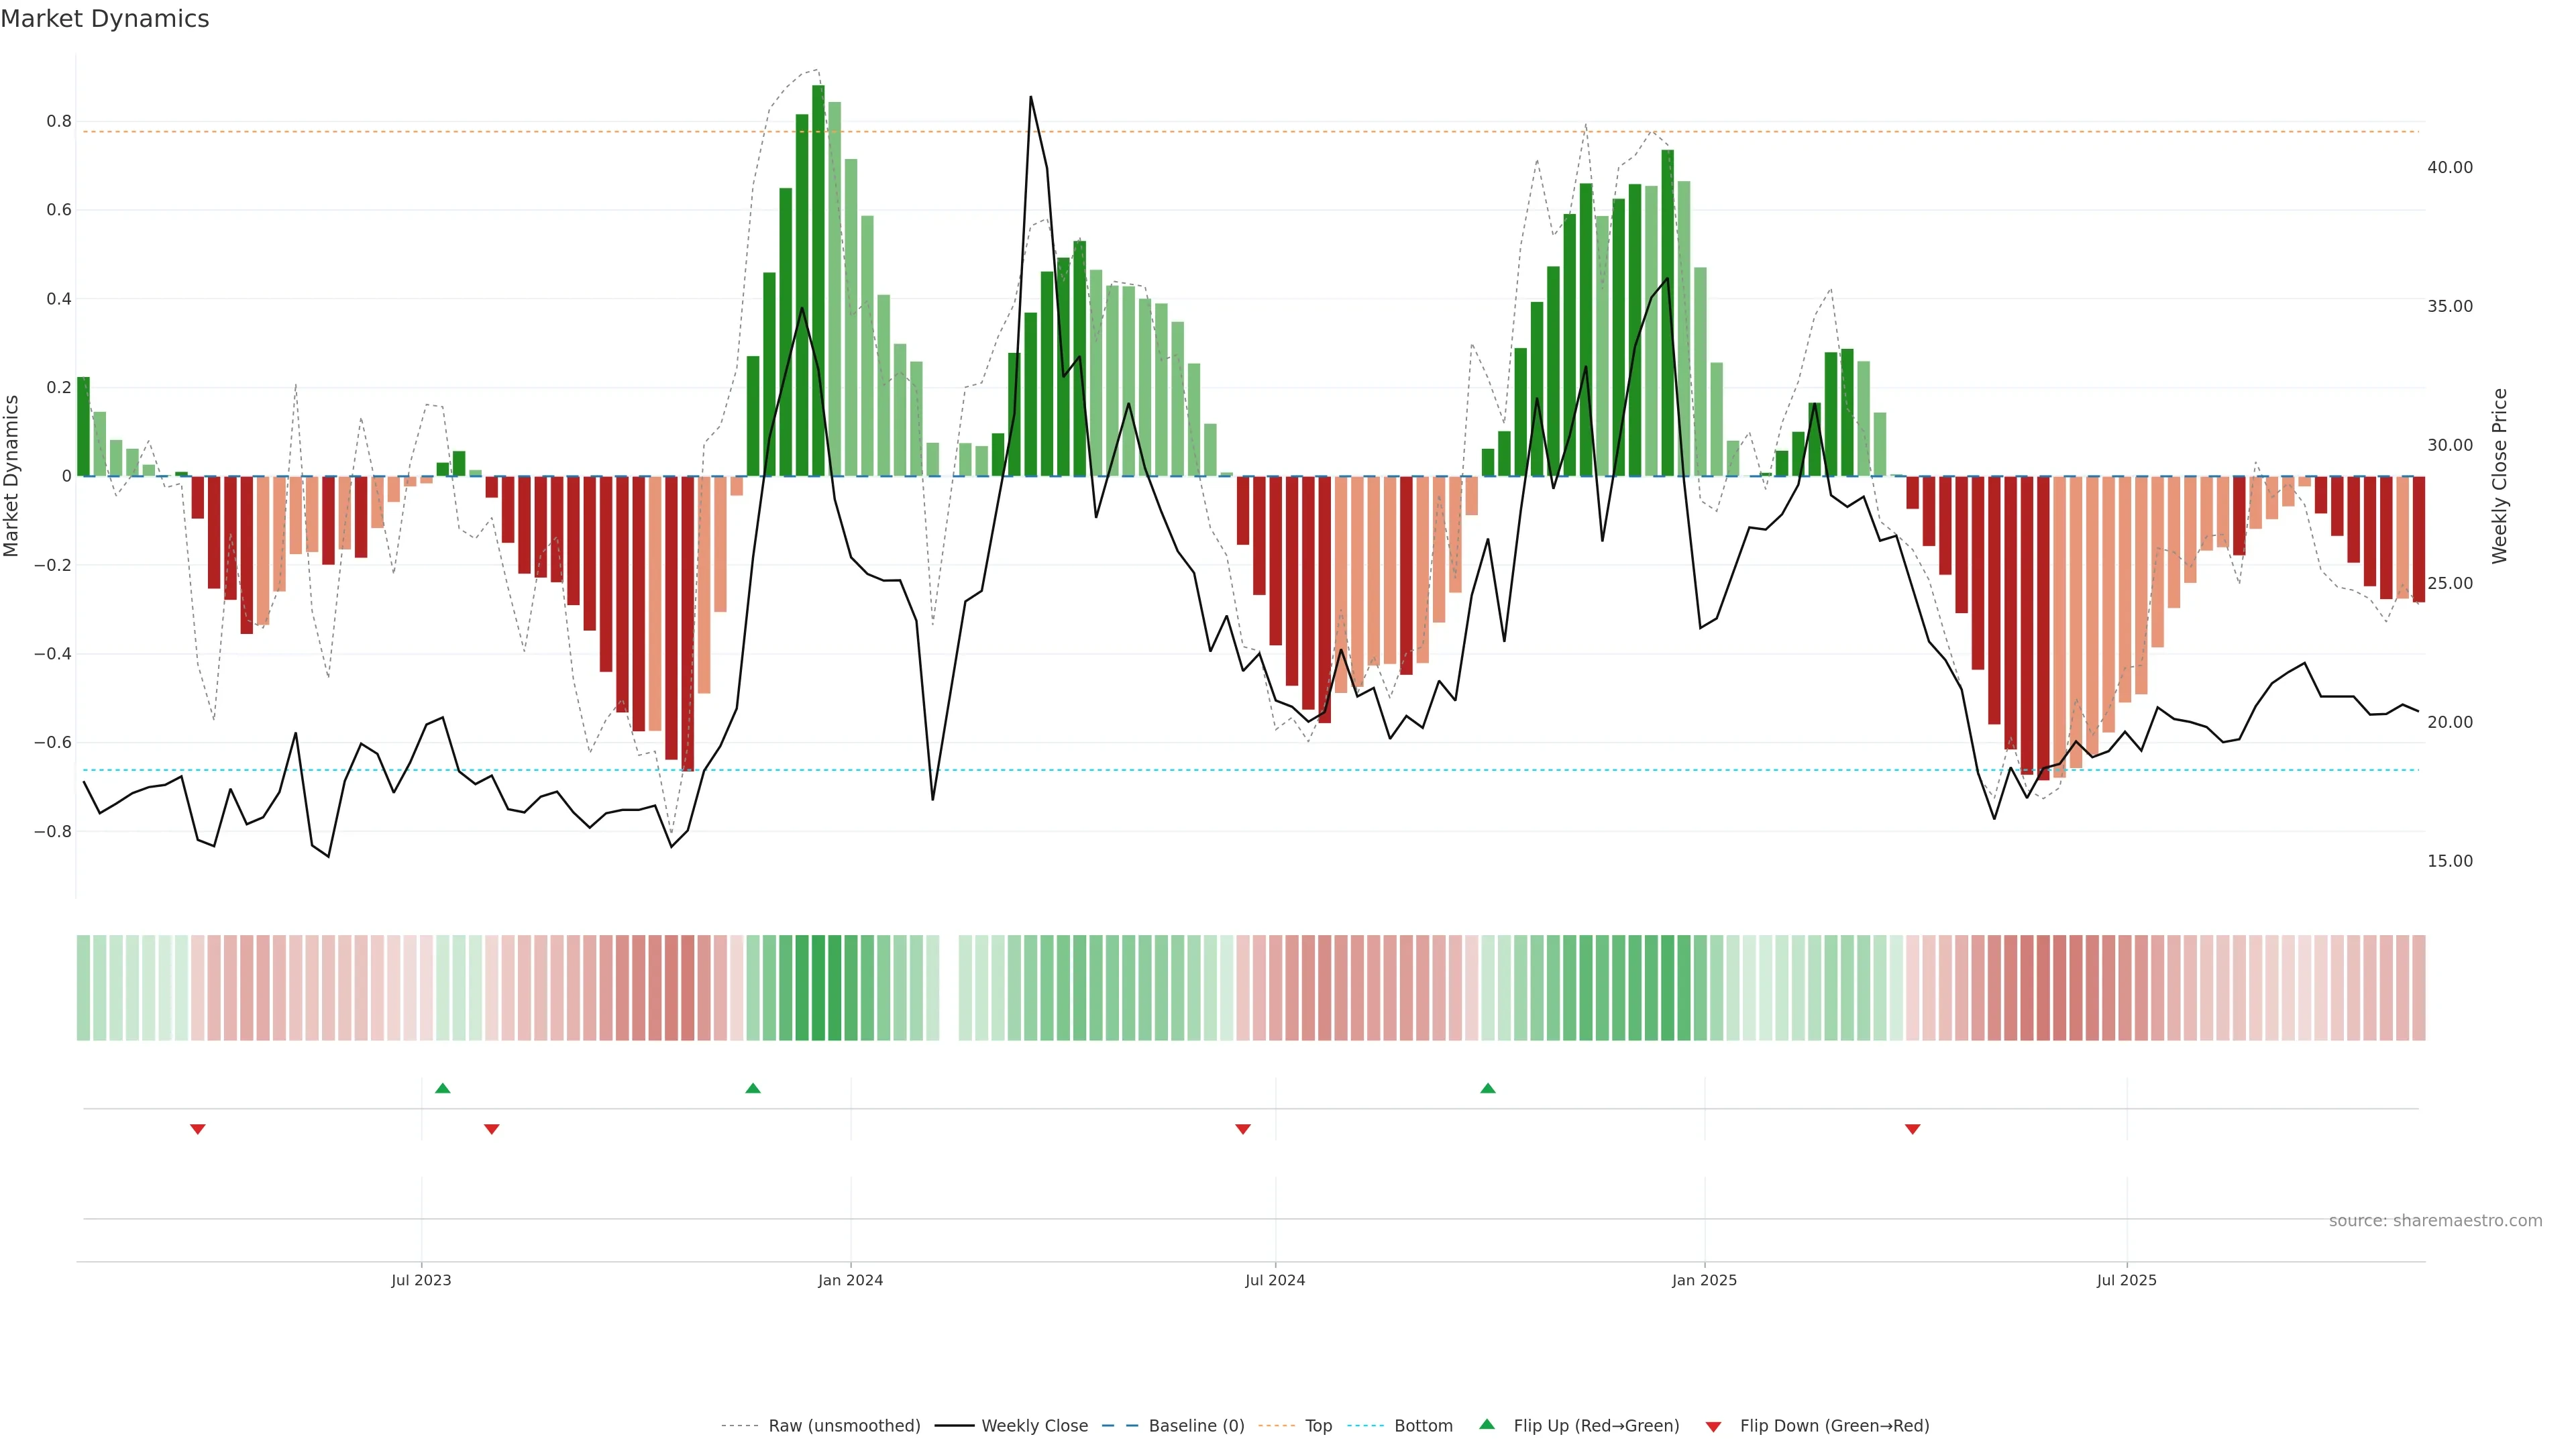Click the red flip-down marker in 2025
Viewport: 2576px width, 1449px height.
coord(1913,1129)
